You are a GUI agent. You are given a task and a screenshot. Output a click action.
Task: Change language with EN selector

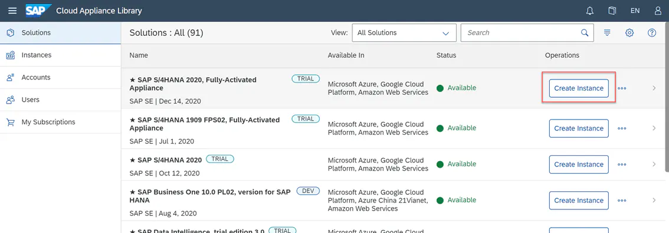coord(635,11)
